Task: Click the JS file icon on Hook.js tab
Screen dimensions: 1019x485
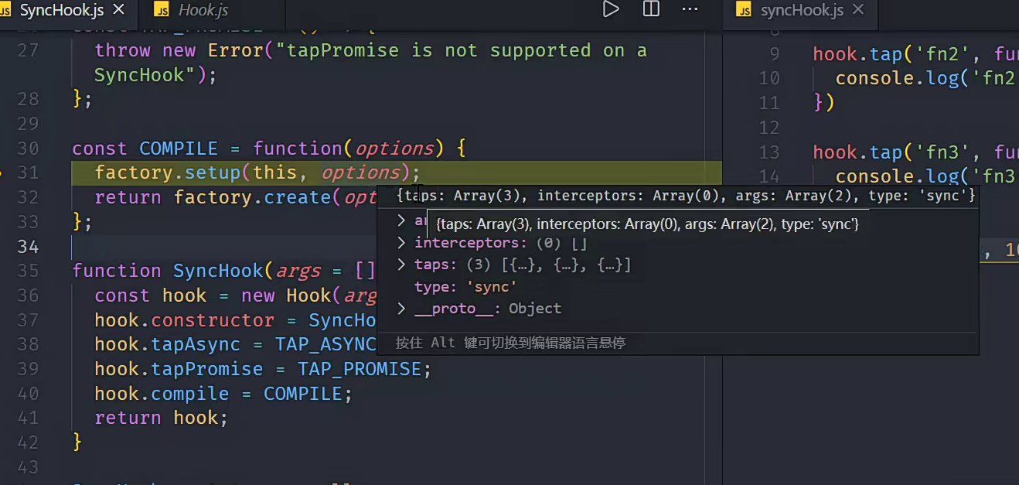Action: (x=162, y=10)
